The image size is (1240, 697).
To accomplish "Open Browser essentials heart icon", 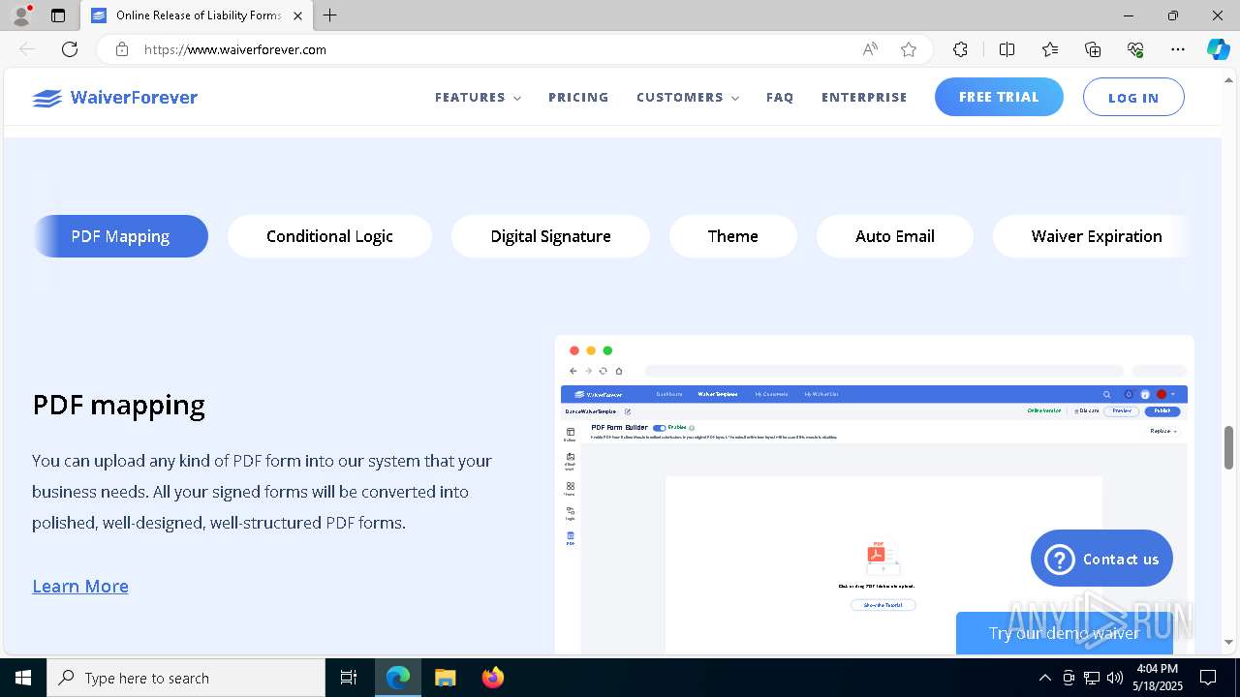I will pyautogui.click(x=1135, y=49).
